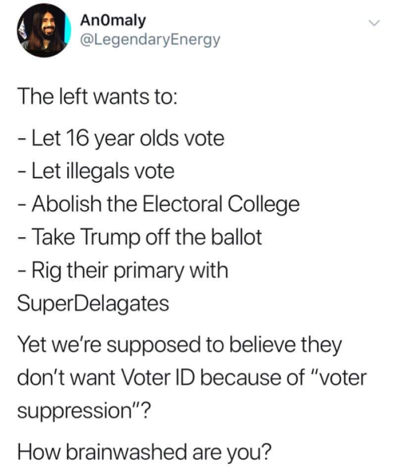Click the words "Electoral College"
396x475 pixels.
[x=221, y=205]
